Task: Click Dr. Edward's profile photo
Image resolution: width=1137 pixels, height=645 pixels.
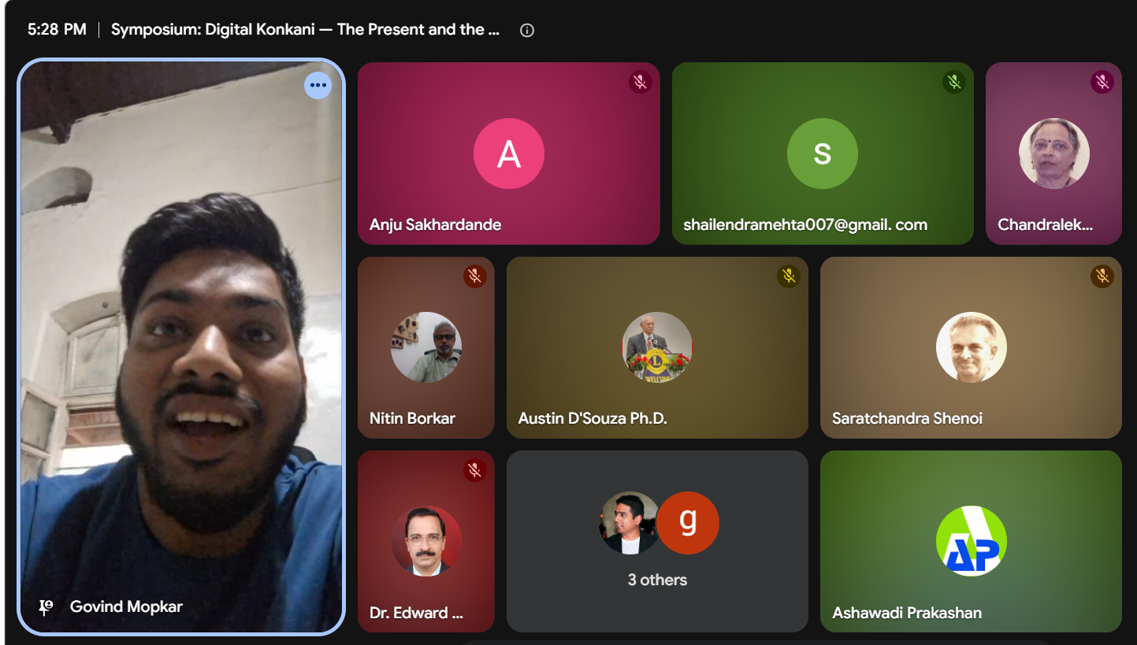Action: tap(426, 541)
